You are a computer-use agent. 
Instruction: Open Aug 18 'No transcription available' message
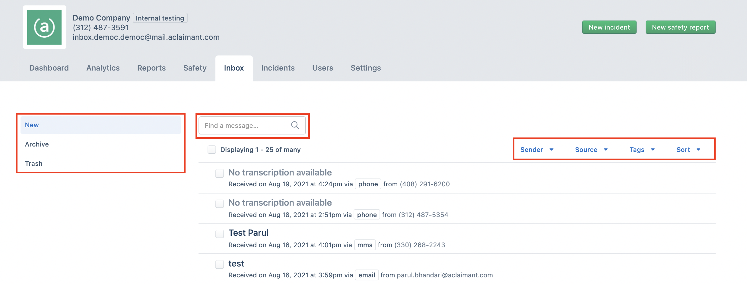coord(280,203)
